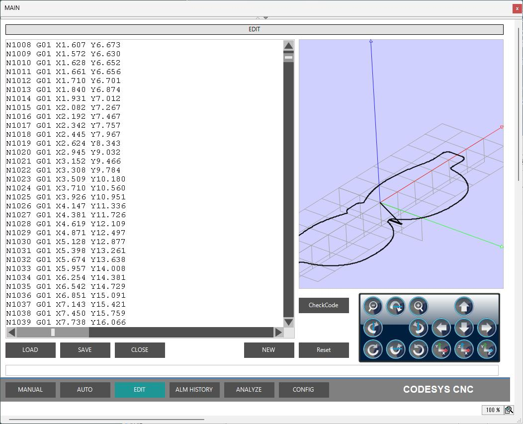Click the Reset button
Image resolution: width=523 pixels, height=424 pixels.
(324, 350)
